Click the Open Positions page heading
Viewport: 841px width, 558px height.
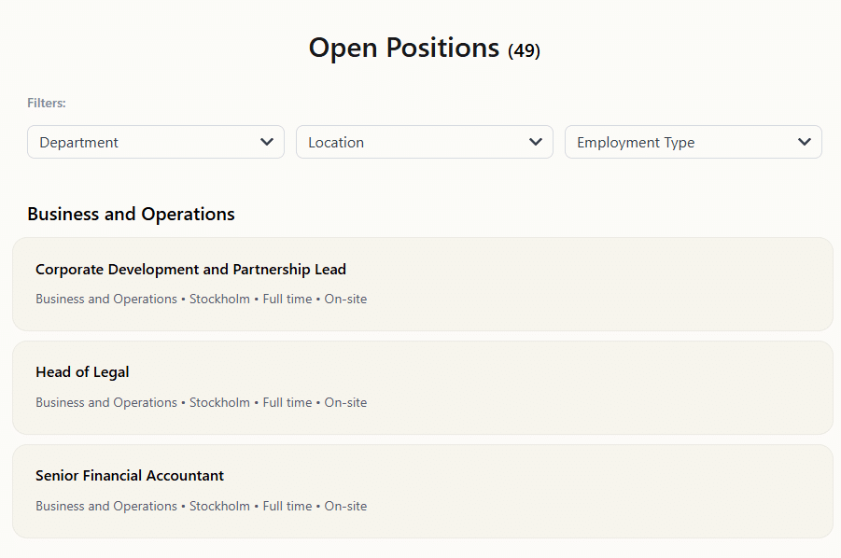click(403, 48)
